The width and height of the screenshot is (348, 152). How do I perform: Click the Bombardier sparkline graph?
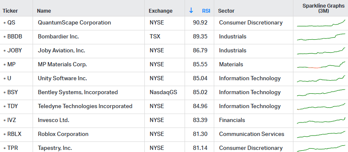coord(321,37)
